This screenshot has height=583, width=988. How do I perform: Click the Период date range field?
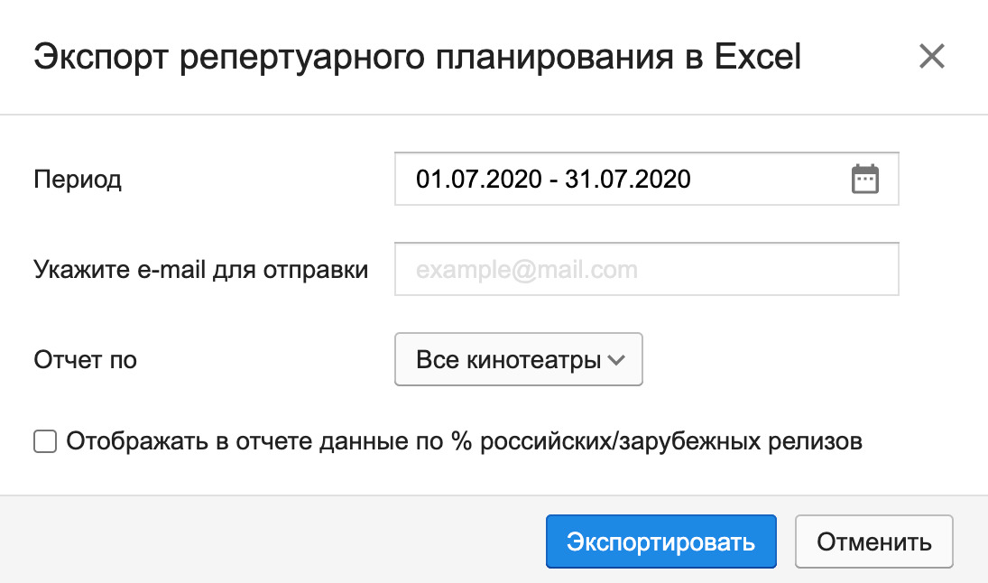click(646, 179)
